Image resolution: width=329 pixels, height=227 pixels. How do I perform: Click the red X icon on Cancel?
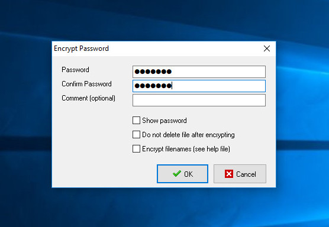click(x=229, y=174)
